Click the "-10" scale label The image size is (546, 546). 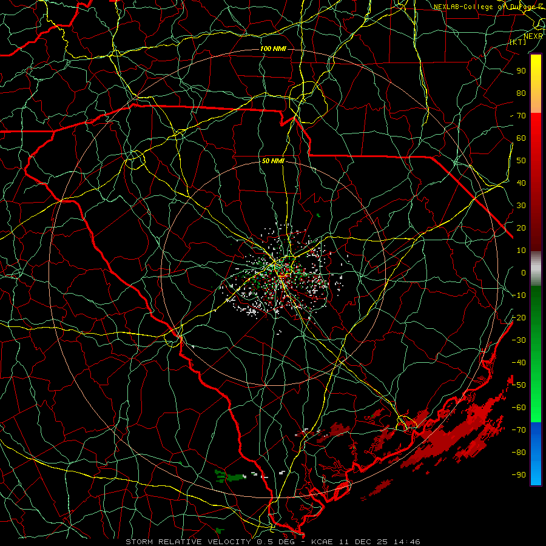coord(519,295)
